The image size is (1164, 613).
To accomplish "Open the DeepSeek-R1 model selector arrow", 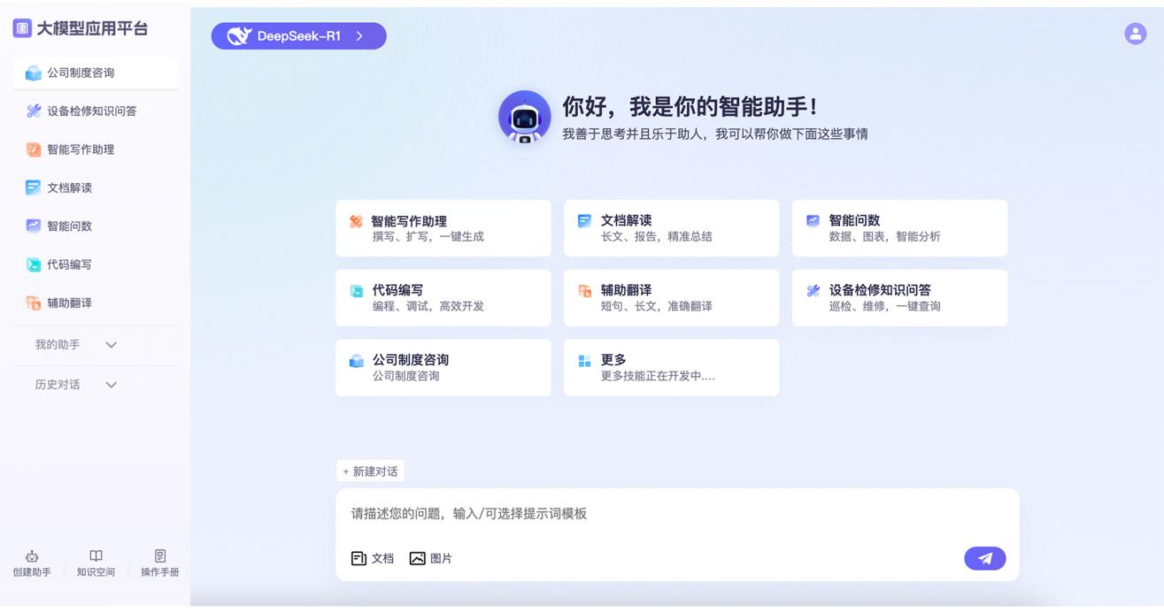I will coord(359,36).
